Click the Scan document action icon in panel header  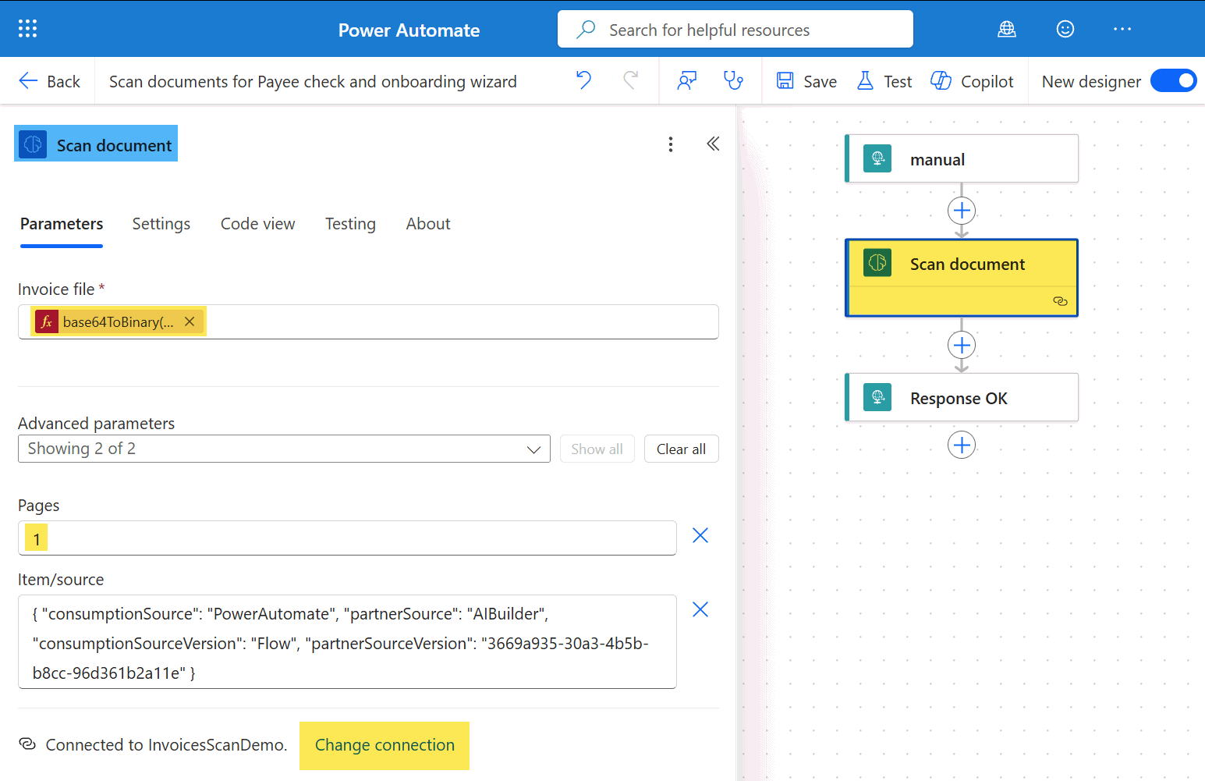pos(33,145)
